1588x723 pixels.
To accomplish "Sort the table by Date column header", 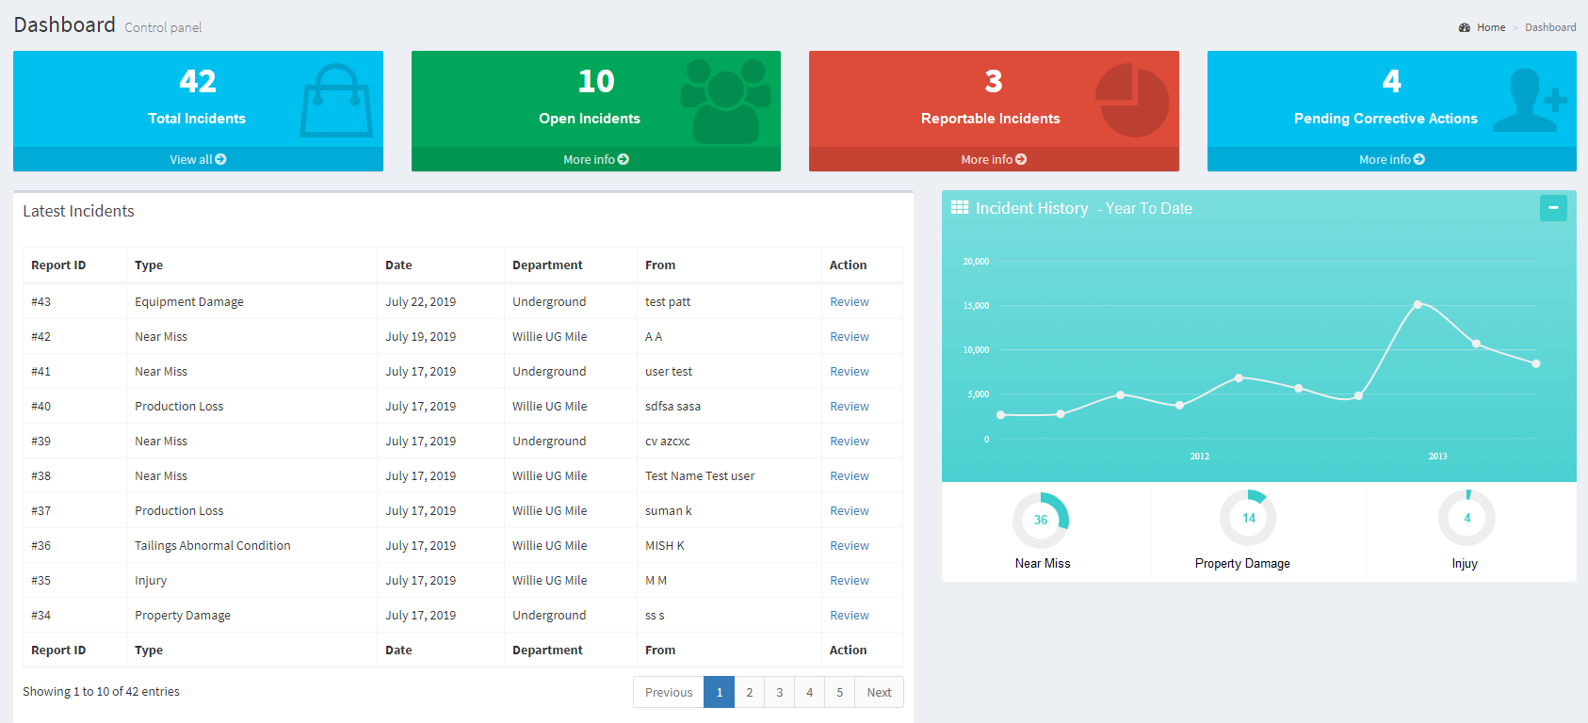I will click(x=398, y=265).
